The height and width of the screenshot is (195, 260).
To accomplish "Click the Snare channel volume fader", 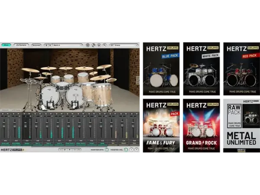I will pyautogui.click(x=26, y=124).
